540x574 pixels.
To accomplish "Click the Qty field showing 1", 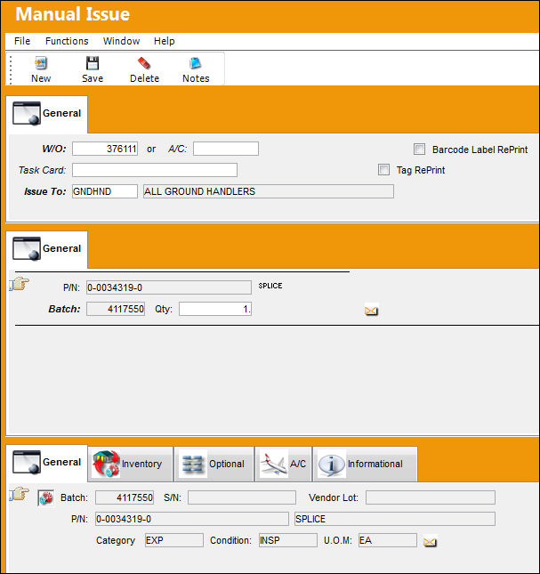I will 215,309.
